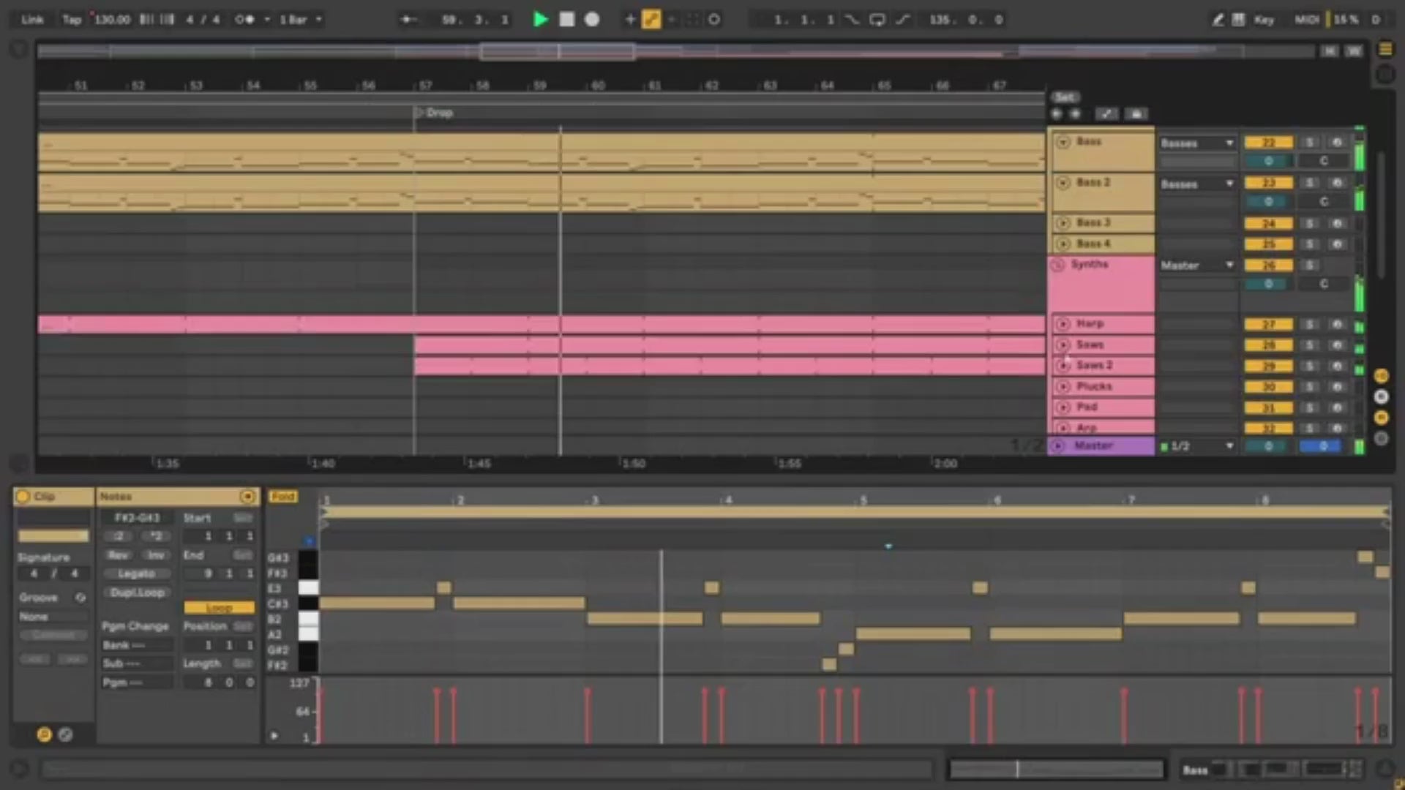The width and height of the screenshot is (1405, 790).
Task: Arm the Bass track for recording
Action: [1337, 143]
